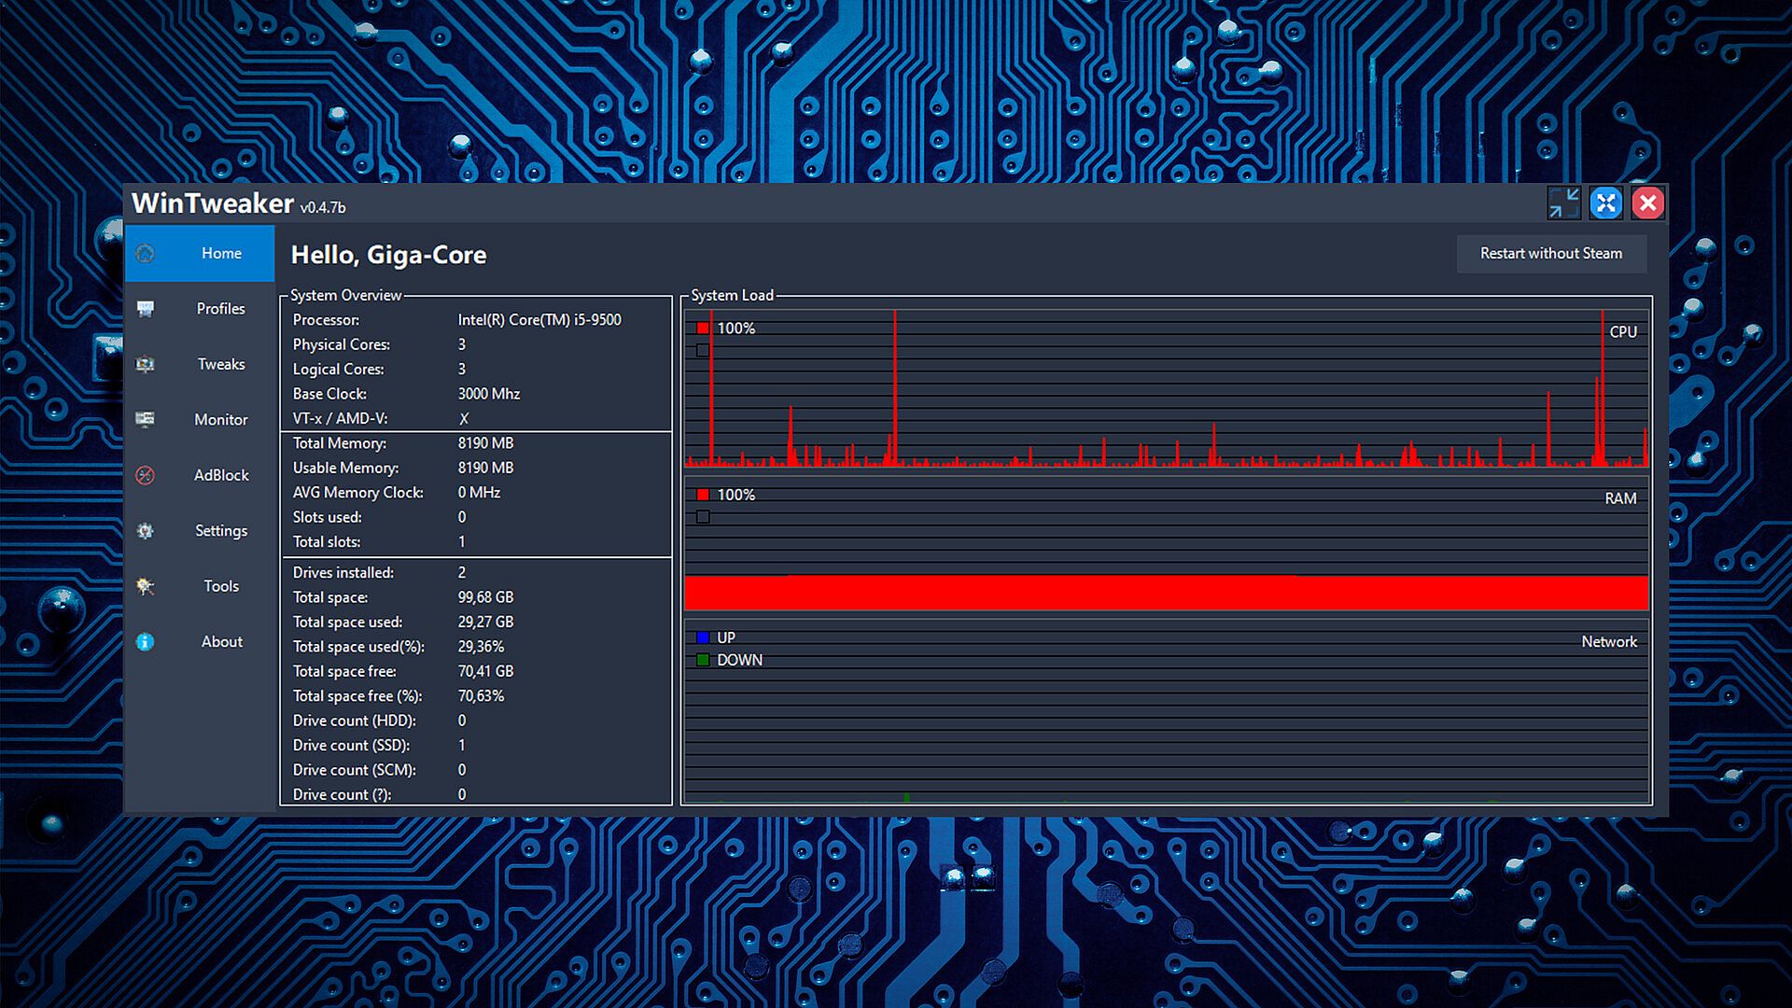This screenshot has height=1008, width=1792.
Task: Click the Tweaks sidebar icon
Action: tap(146, 364)
